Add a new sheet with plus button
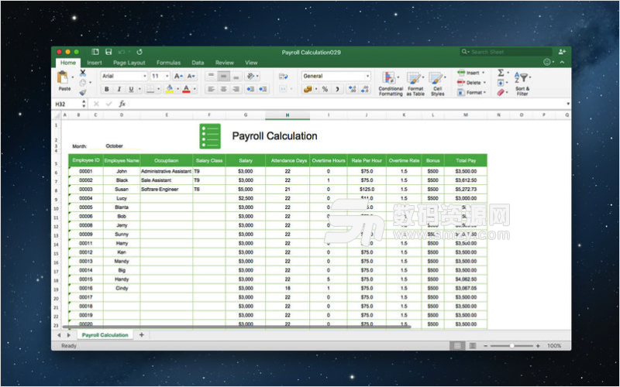Image resolution: width=620 pixels, height=387 pixels. [141, 334]
